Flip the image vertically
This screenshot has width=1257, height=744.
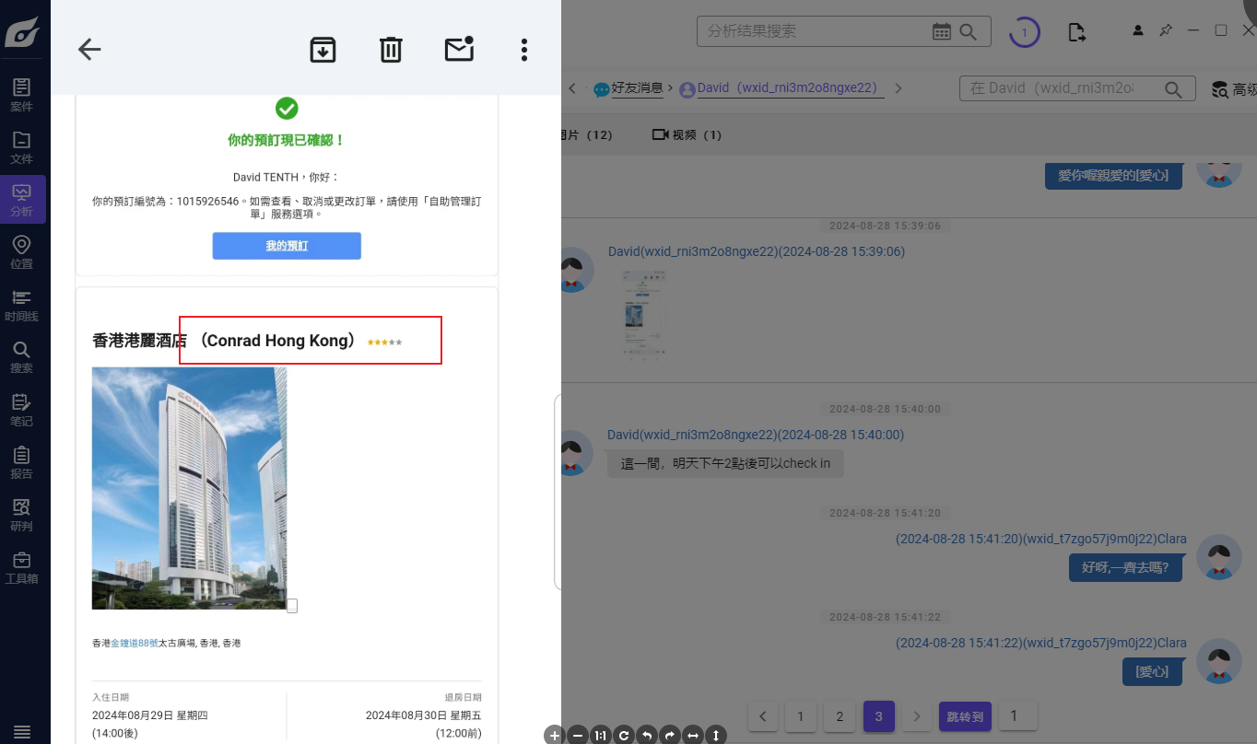point(716,735)
